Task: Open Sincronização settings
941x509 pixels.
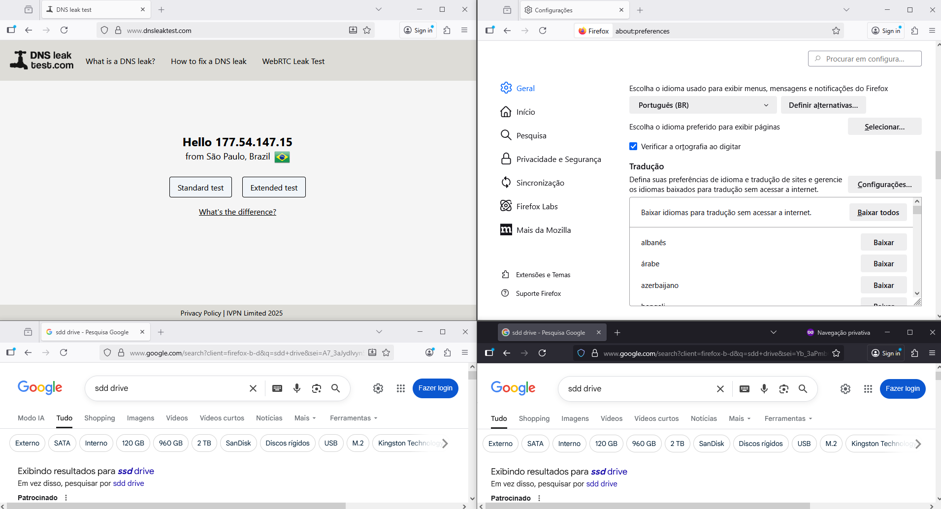Action: coord(532,183)
